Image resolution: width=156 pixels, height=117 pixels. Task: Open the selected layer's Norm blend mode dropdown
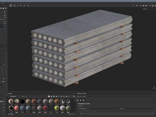(x=5, y=25)
